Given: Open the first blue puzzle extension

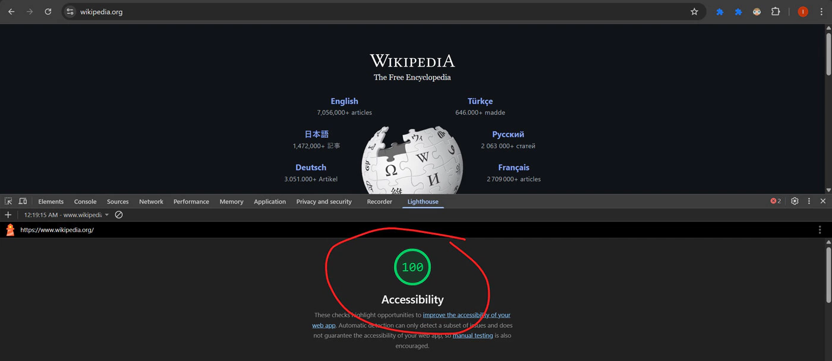Looking at the screenshot, I should pos(720,12).
